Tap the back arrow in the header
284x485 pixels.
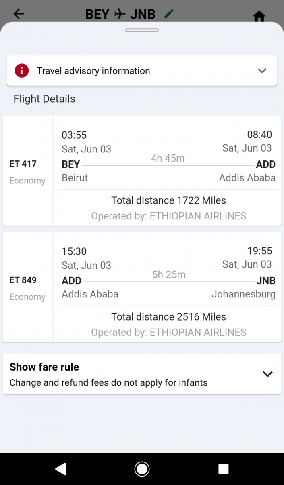coord(19,14)
